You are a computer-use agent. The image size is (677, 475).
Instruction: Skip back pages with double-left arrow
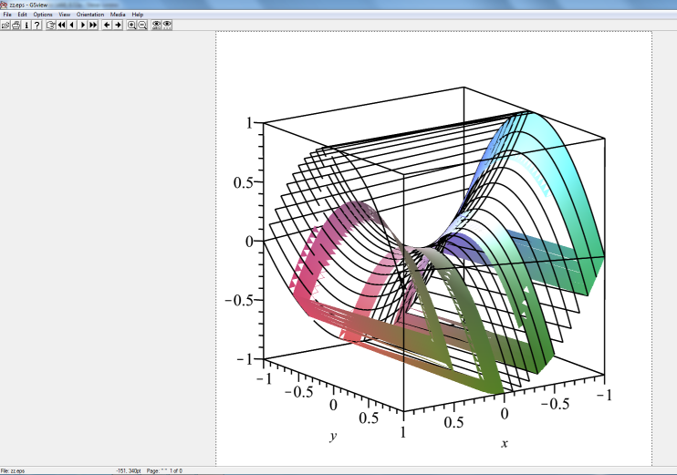pyautogui.click(x=61, y=25)
